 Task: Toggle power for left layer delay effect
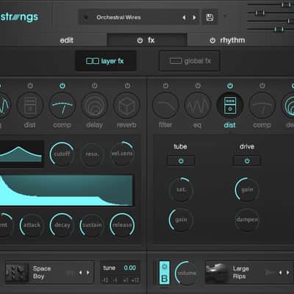(x=95, y=85)
